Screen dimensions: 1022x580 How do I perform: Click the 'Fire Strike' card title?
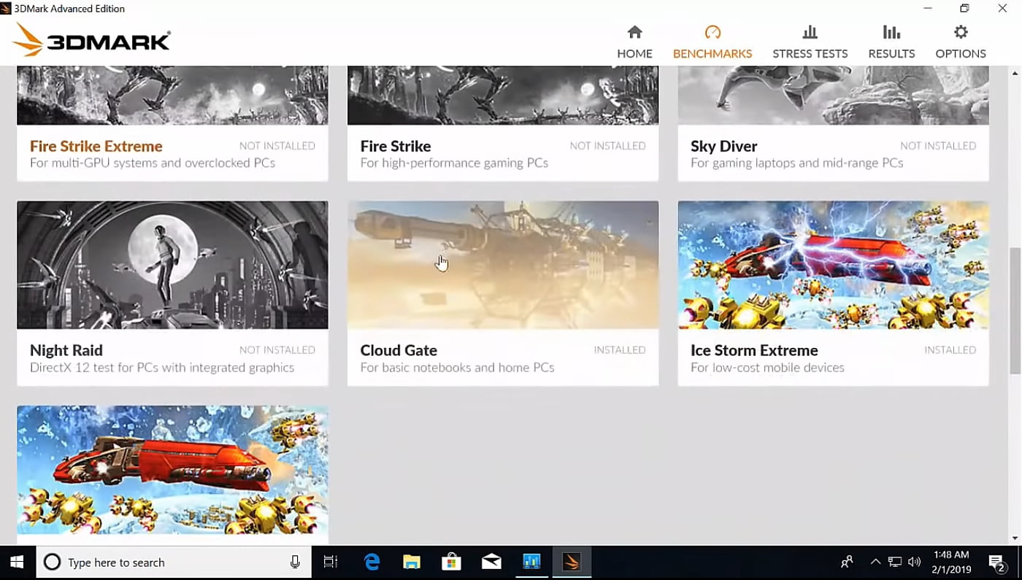point(396,146)
